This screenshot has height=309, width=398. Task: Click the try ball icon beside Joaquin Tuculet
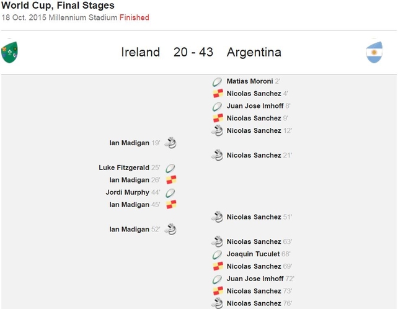217,254
